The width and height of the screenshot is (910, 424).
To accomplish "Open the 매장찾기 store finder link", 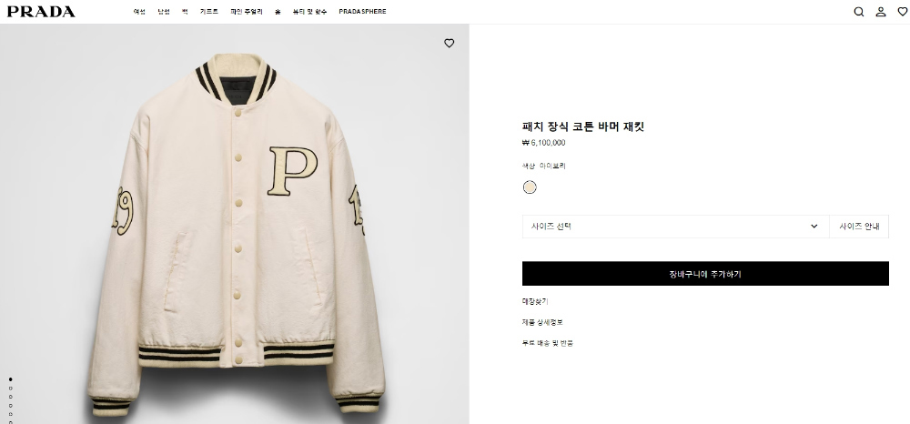I will (535, 301).
